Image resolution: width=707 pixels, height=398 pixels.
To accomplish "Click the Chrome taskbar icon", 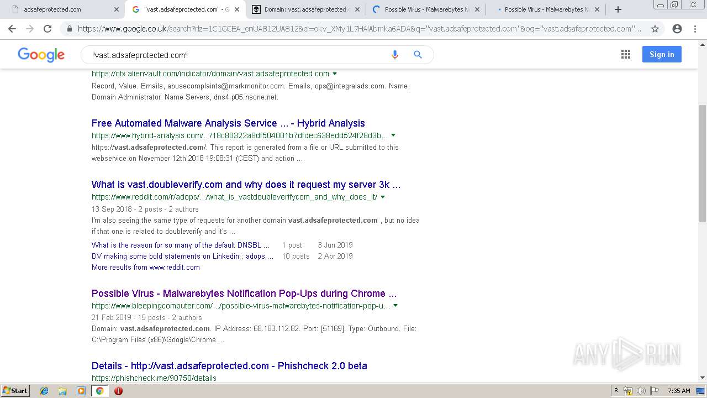I will [100, 391].
